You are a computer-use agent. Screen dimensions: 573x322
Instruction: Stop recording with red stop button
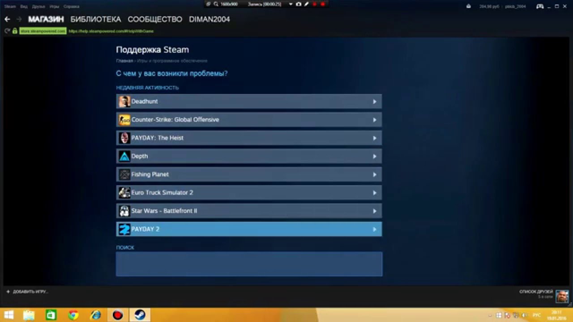click(322, 4)
